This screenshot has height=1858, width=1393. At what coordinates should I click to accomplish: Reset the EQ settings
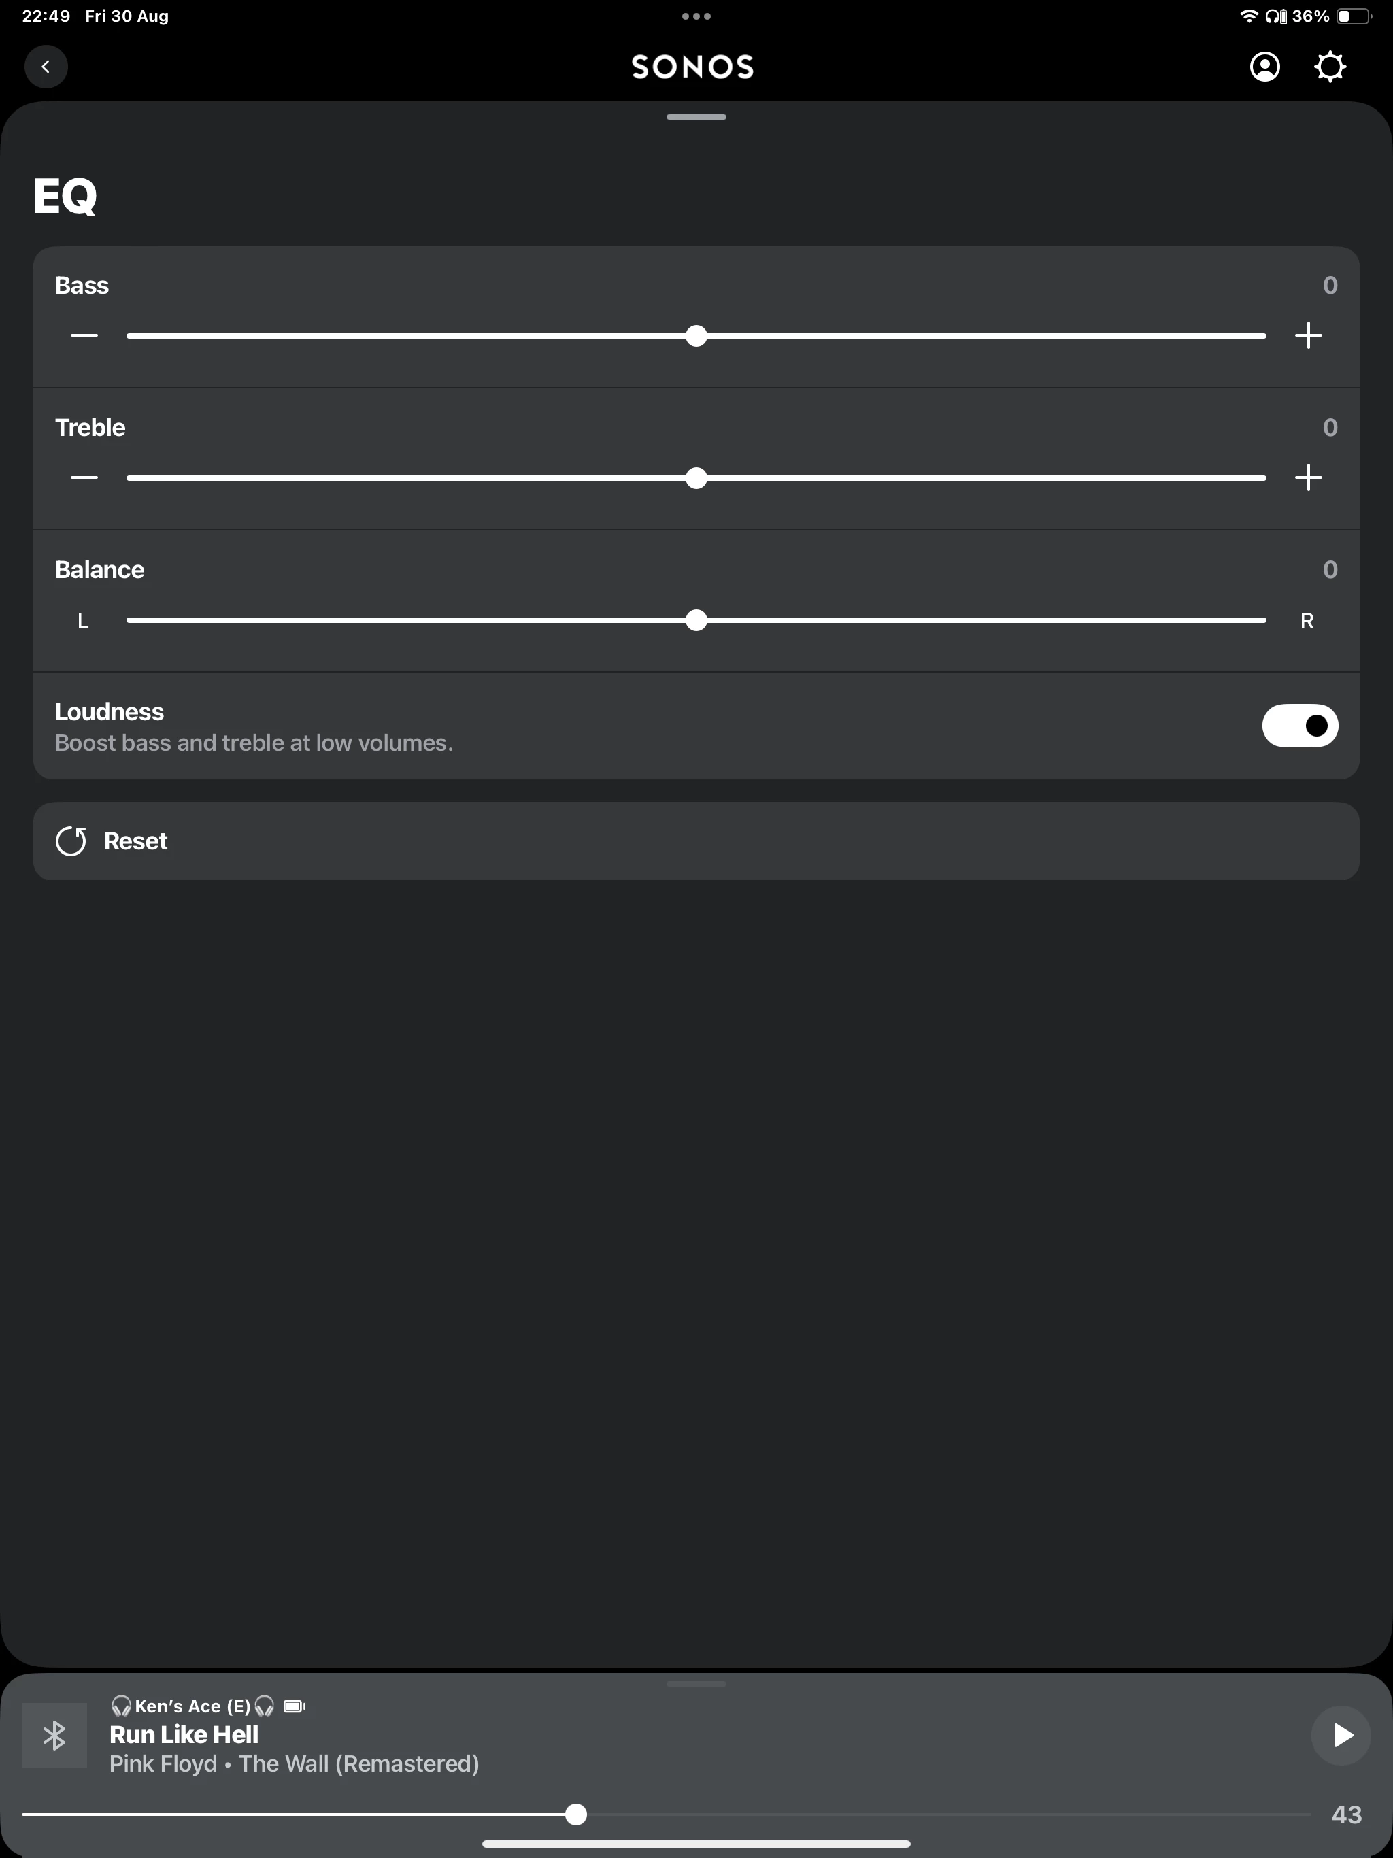coord(135,841)
